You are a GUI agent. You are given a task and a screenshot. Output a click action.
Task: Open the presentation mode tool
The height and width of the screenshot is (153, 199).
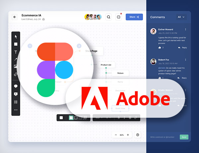click(x=16, y=94)
